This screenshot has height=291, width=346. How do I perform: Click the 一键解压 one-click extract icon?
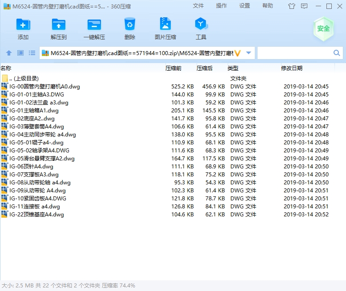(94, 24)
